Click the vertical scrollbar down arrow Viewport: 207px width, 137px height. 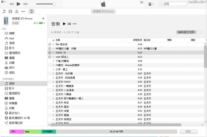tap(205, 122)
